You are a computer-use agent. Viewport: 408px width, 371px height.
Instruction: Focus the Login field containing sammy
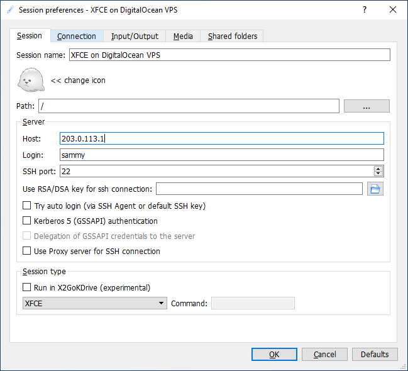tap(222, 155)
